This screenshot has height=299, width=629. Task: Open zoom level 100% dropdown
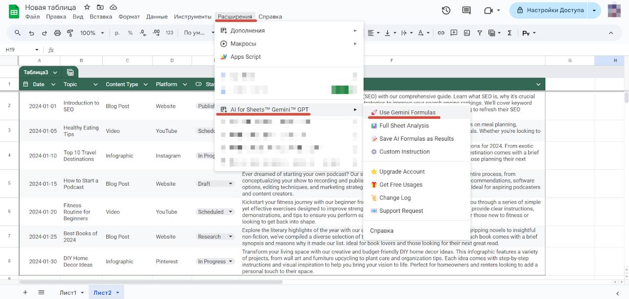click(92, 33)
